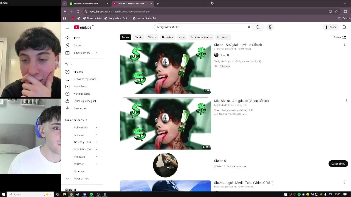This screenshot has width=351, height=197.
Task: Open Discord from the taskbar
Action: pos(85,194)
